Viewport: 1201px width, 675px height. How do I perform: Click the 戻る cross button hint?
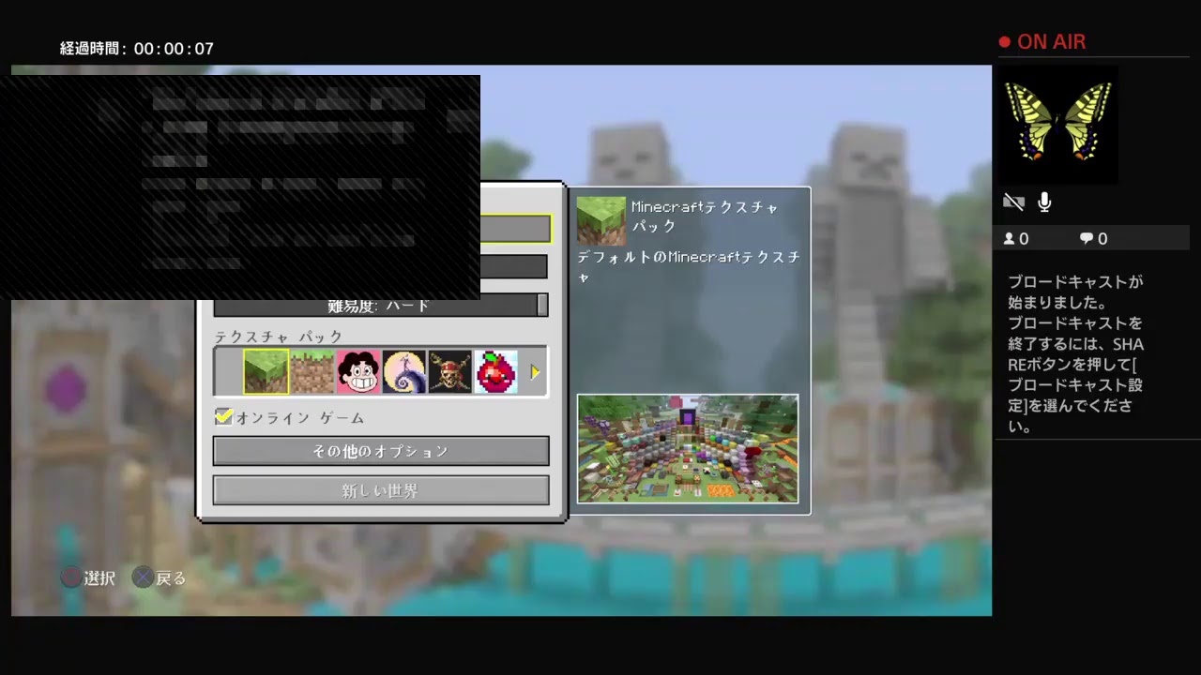click(142, 578)
